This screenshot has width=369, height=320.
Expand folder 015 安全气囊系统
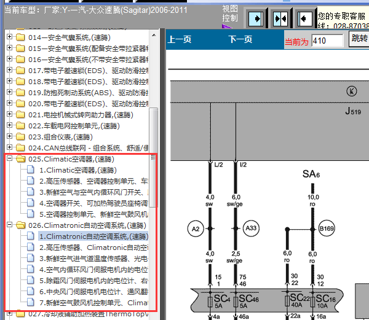[9, 48]
